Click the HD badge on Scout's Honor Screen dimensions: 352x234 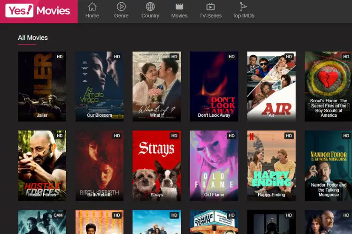(x=346, y=57)
